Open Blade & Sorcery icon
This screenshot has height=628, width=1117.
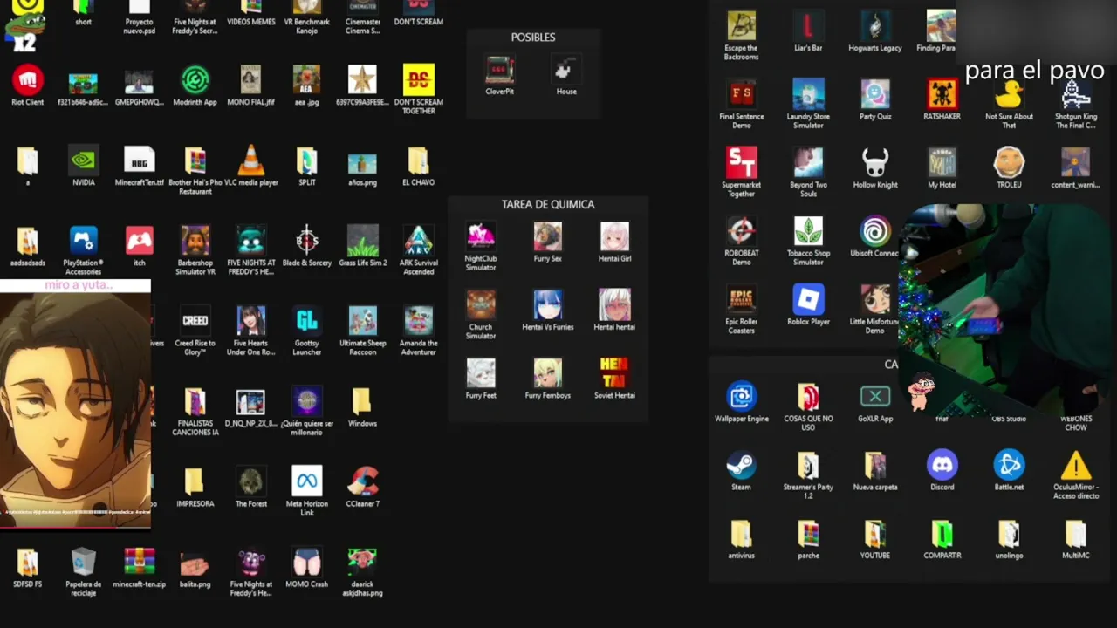click(x=306, y=241)
